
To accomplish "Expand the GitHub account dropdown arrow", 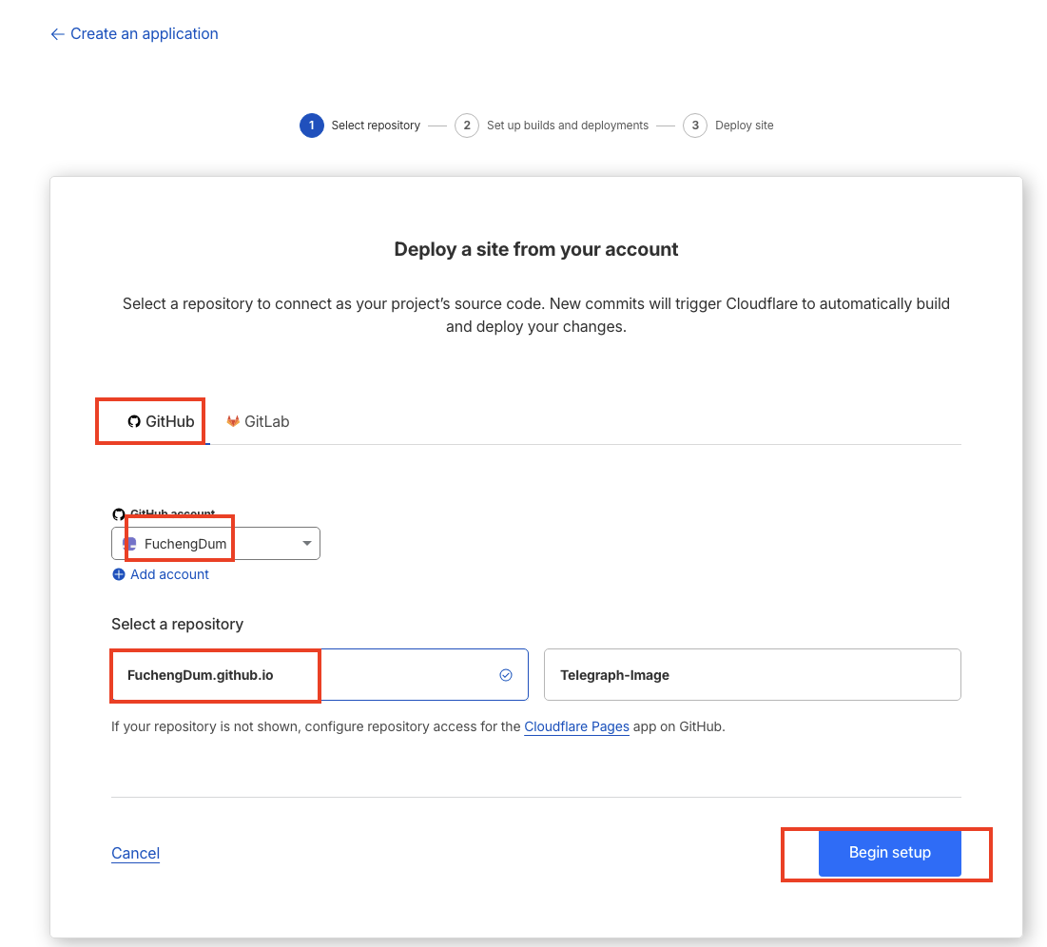I will pos(306,544).
